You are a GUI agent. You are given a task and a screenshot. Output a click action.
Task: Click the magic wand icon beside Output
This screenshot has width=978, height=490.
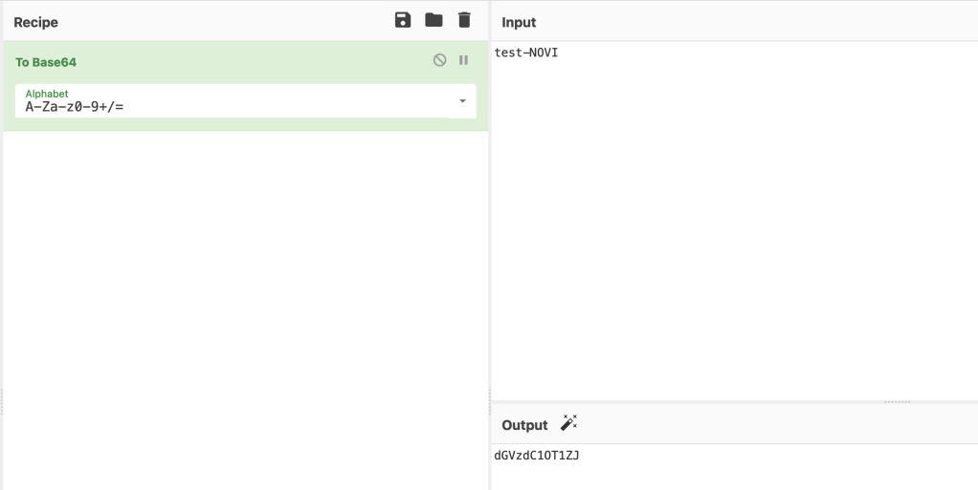tap(569, 423)
